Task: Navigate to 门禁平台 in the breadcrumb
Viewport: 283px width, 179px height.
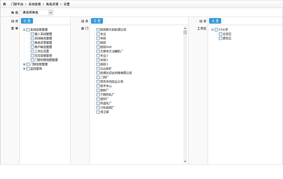Action: click(17, 4)
